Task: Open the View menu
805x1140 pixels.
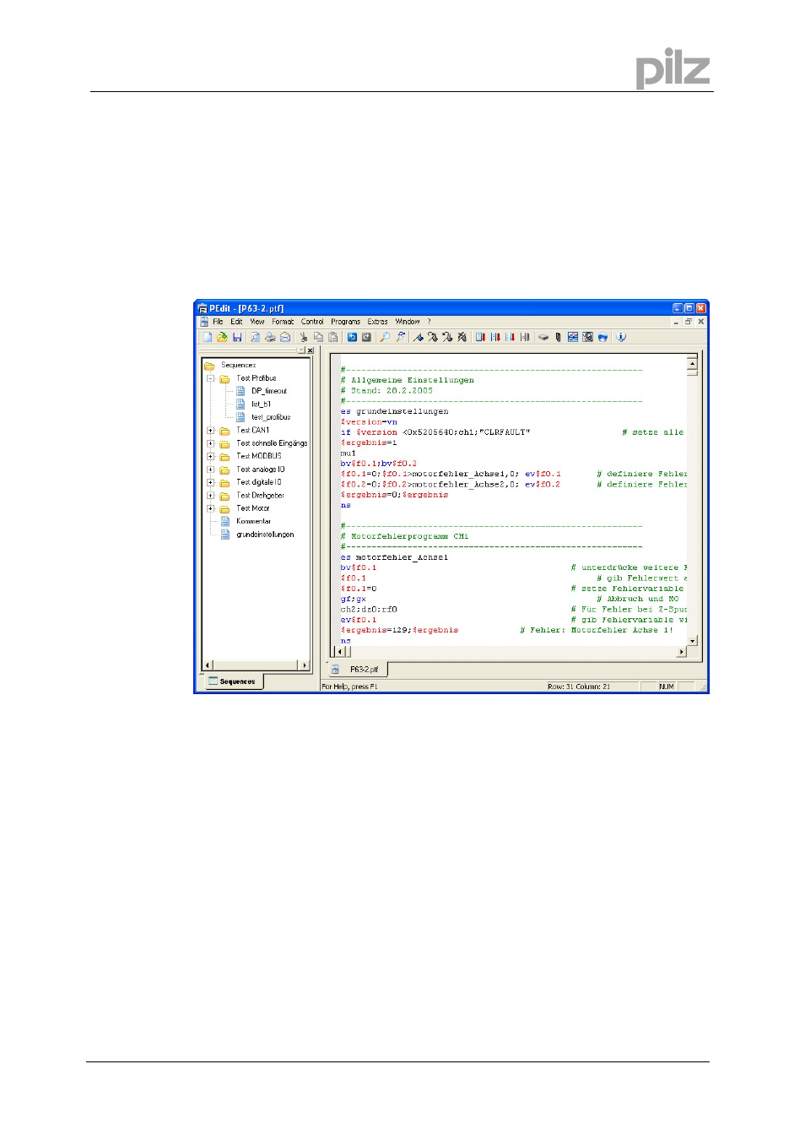Action: [257, 322]
